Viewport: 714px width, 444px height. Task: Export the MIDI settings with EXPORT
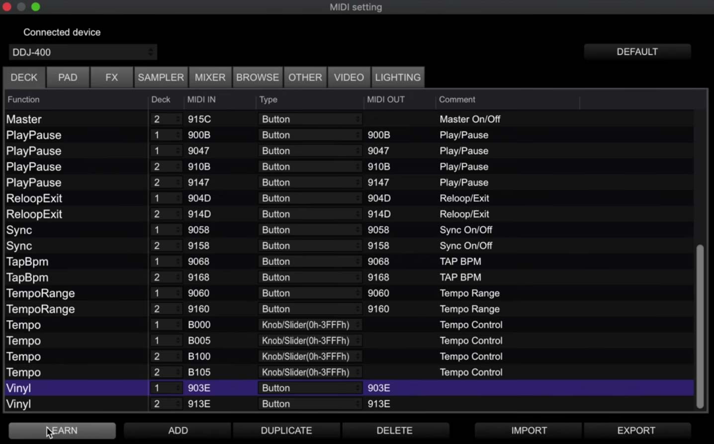(636, 431)
